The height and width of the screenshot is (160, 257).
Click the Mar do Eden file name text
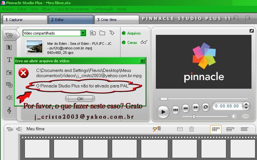(x=79, y=46)
